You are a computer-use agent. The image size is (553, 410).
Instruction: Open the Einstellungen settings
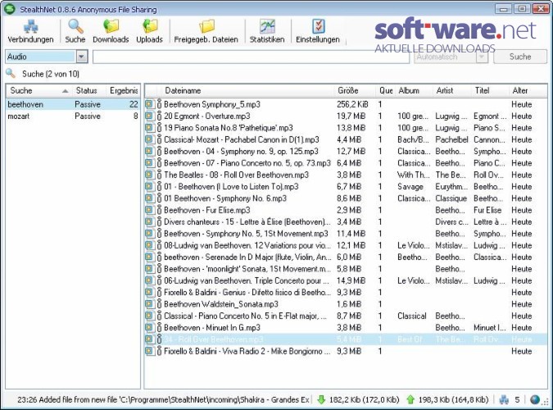318,31
